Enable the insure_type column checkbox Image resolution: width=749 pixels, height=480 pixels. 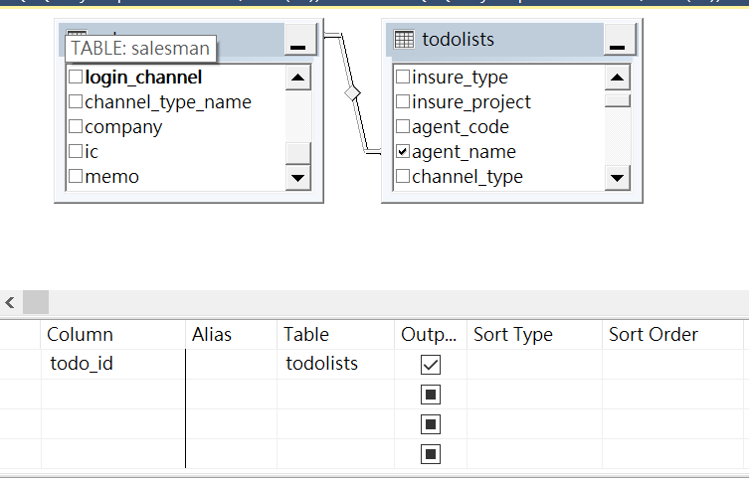pos(403,77)
